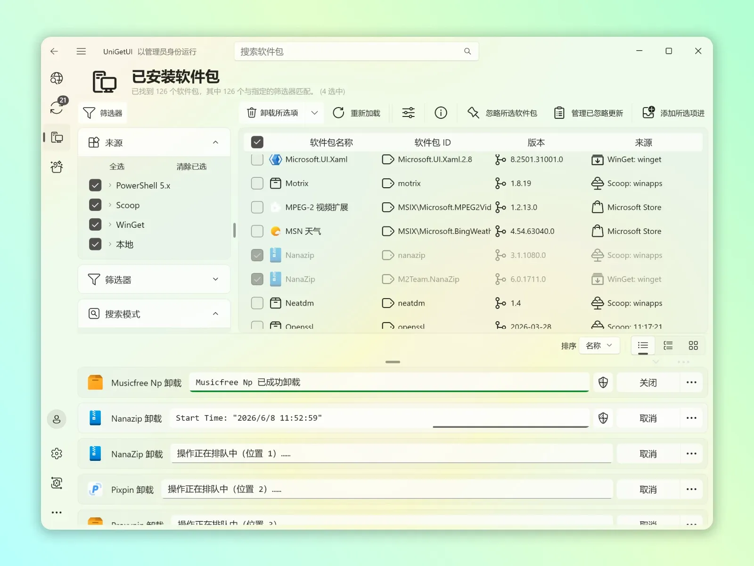Image resolution: width=754 pixels, height=566 pixels.
Task: Open package managers settings icon
Action: tap(57, 483)
